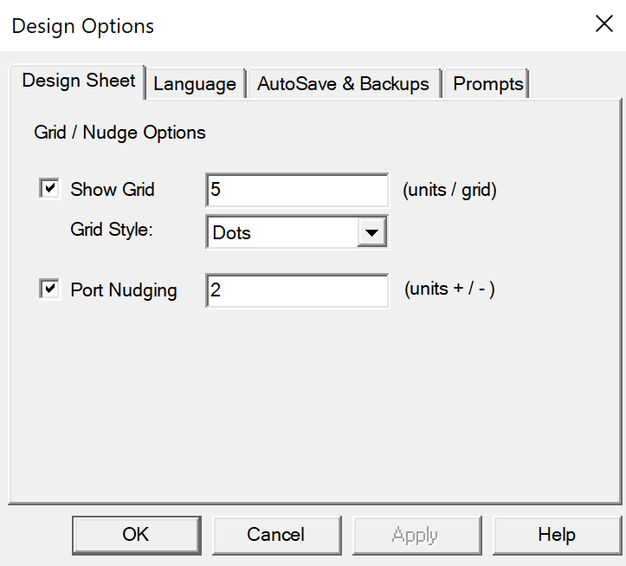This screenshot has height=566, width=626.
Task: Click the Show Grid label text
Action: tap(113, 190)
